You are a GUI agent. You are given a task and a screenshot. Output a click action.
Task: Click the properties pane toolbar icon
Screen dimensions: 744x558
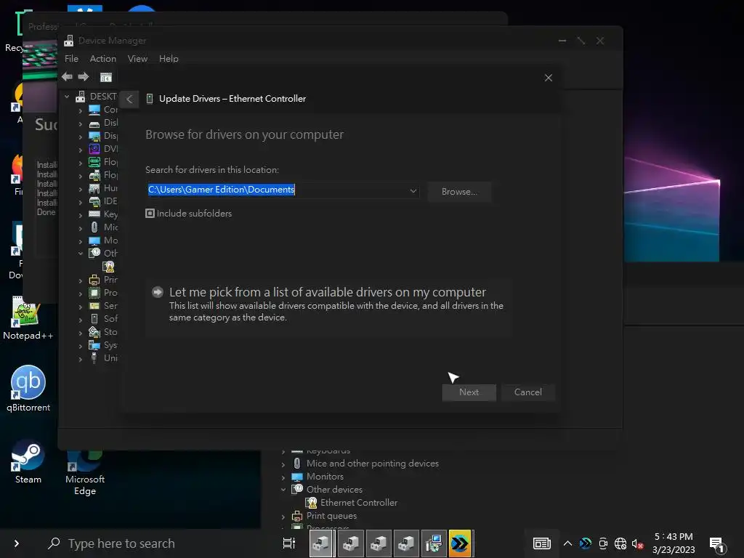click(x=106, y=77)
